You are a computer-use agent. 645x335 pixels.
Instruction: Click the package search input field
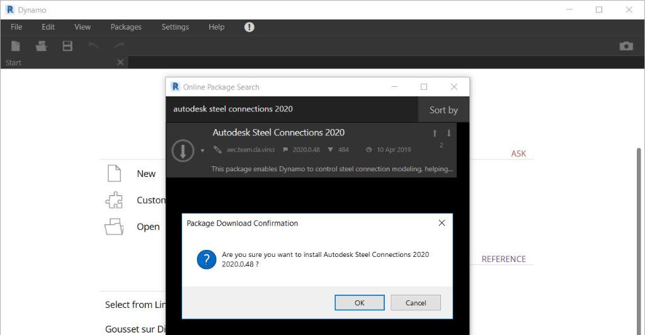pyautogui.click(x=292, y=109)
